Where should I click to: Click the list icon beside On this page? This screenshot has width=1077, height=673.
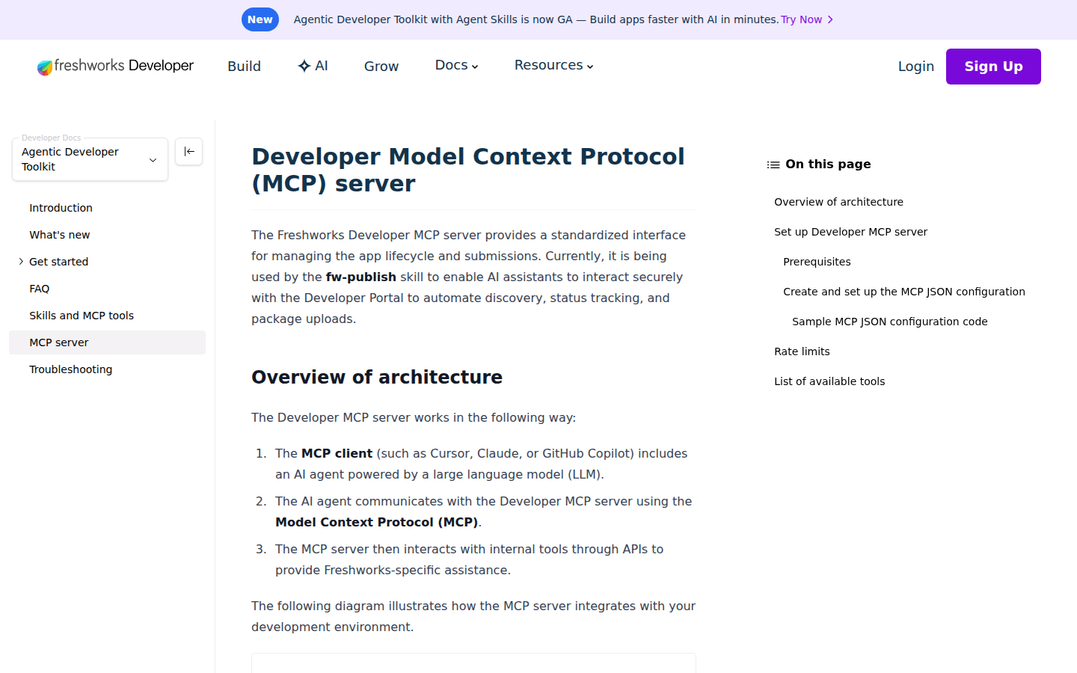pyautogui.click(x=773, y=165)
